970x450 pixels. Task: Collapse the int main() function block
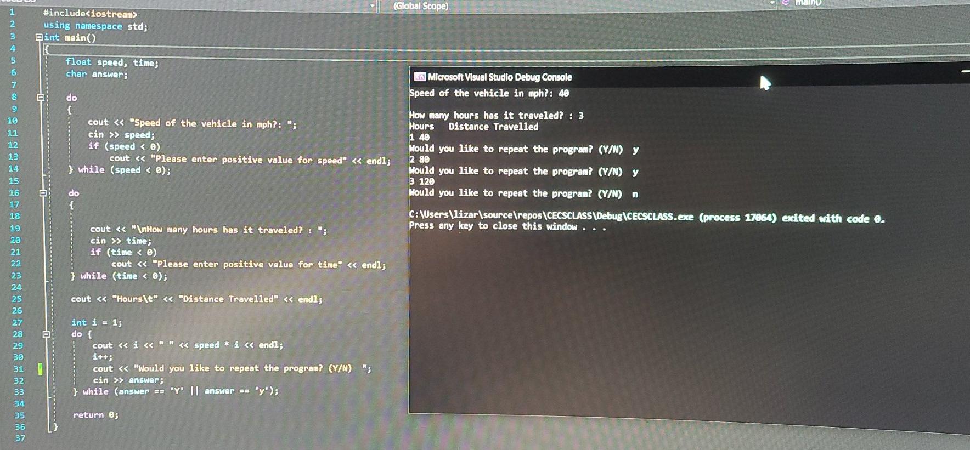(x=39, y=37)
